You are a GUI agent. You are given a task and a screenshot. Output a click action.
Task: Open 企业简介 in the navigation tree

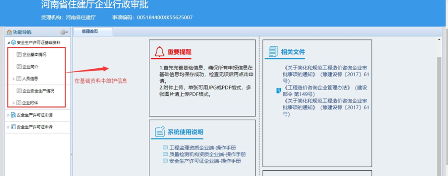click(30, 67)
